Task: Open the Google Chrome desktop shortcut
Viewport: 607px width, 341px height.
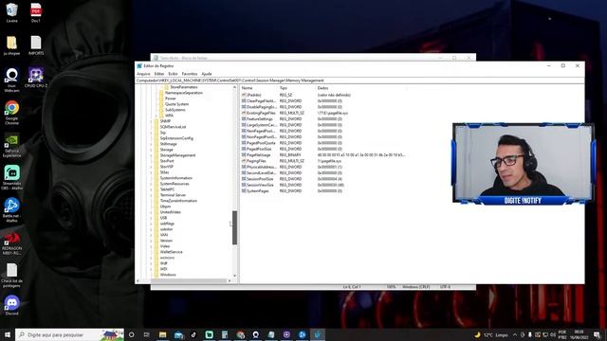Action: coord(11,112)
